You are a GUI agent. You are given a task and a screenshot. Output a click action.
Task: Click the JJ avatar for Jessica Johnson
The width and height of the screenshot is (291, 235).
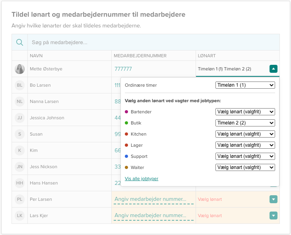pyautogui.click(x=19, y=118)
